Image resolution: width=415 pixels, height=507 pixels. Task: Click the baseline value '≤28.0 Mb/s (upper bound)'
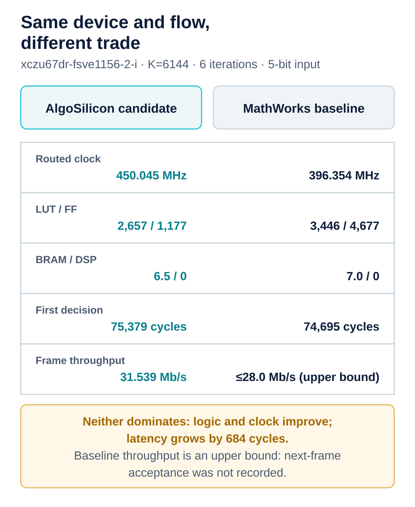coord(308,377)
